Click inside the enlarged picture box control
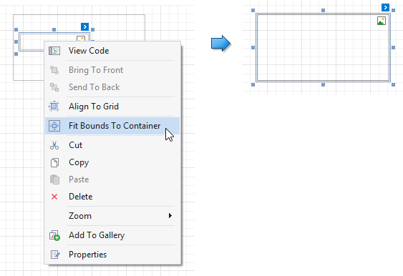This screenshot has width=403, height=276. click(x=323, y=47)
